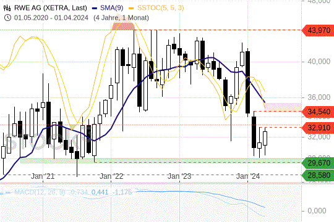Click the MACD value 0,441
334x222 pixels.
click(x=100, y=192)
